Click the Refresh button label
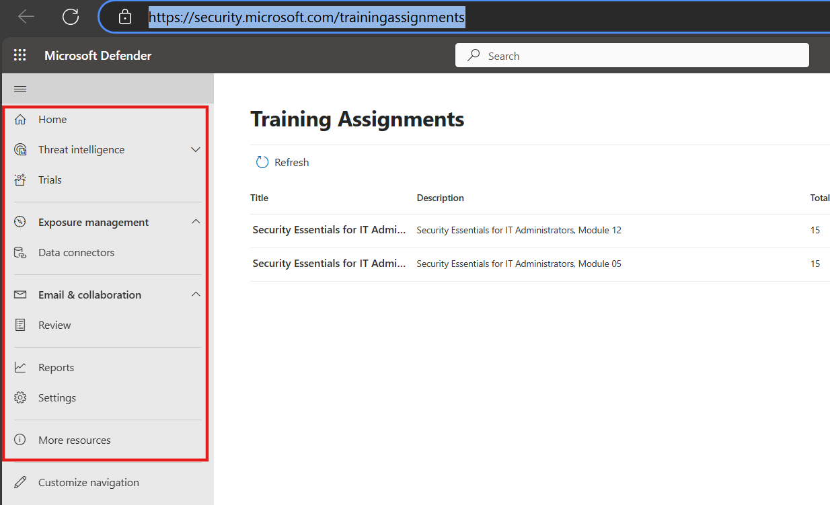 click(x=292, y=163)
